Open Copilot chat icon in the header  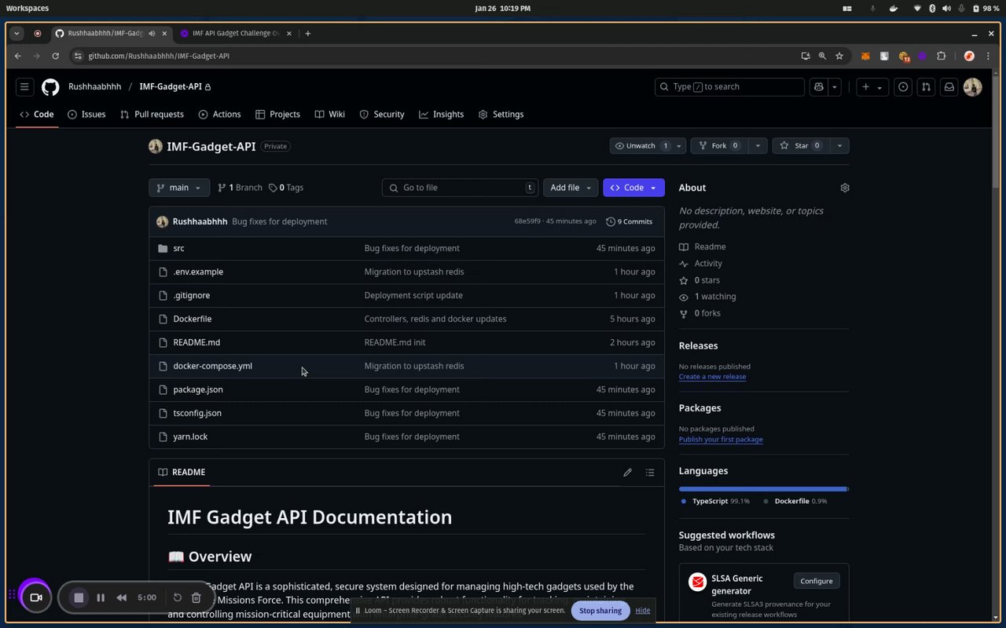819,87
